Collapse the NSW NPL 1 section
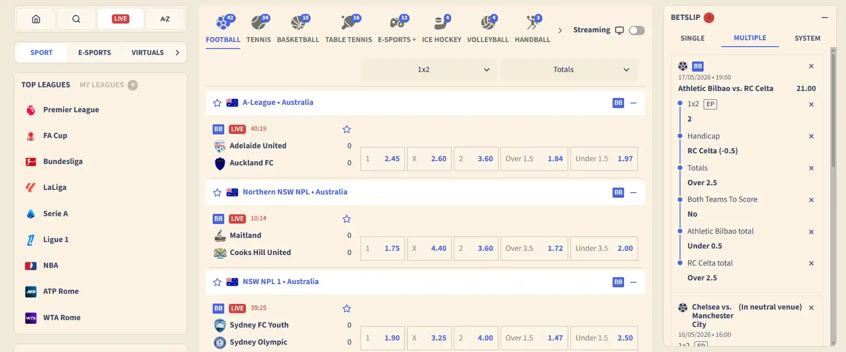The image size is (846, 352). 633,282
